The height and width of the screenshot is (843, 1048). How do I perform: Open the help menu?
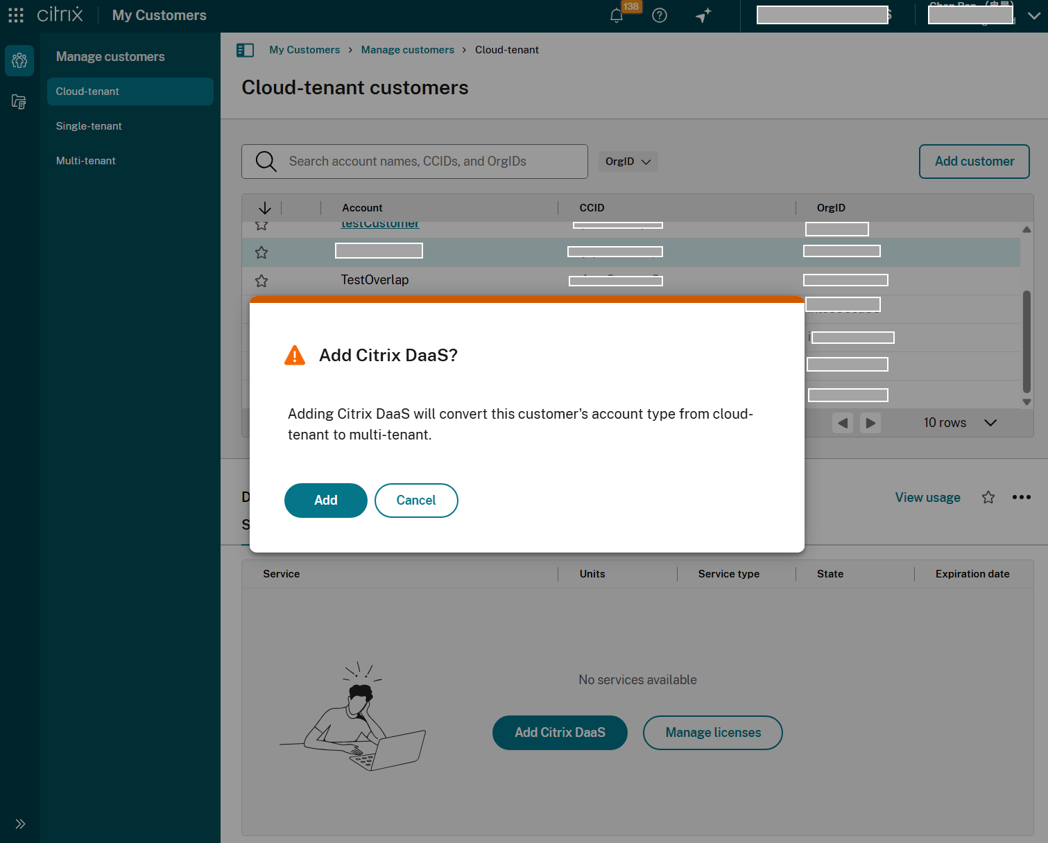coord(659,15)
